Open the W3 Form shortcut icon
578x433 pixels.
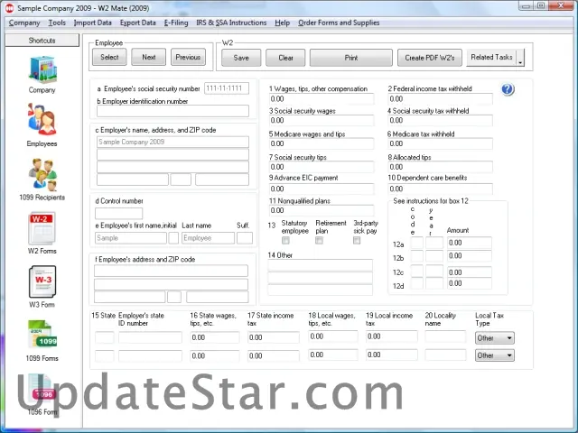click(x=42, y=281)
